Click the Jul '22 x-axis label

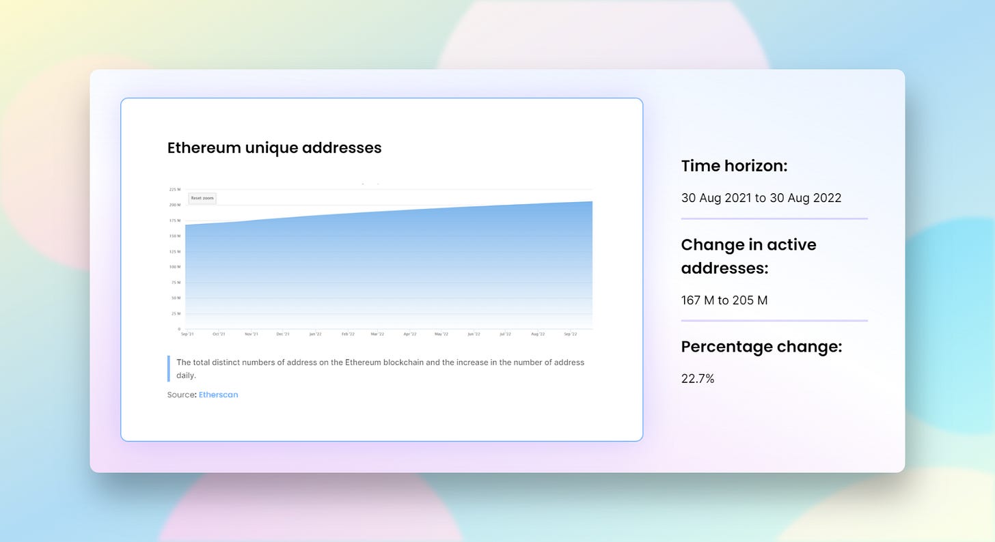point(506,334)
